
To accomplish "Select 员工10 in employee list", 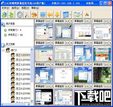I will click(23, 98).
